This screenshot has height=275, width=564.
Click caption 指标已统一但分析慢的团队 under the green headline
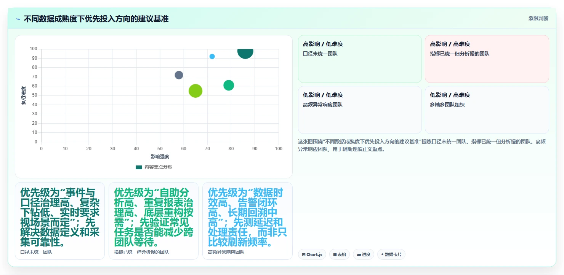click(141, 252)
